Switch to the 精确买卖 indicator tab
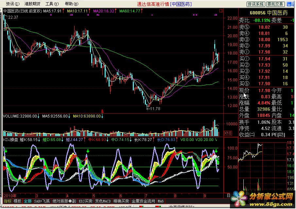The image size is (296, 209). 121,201
